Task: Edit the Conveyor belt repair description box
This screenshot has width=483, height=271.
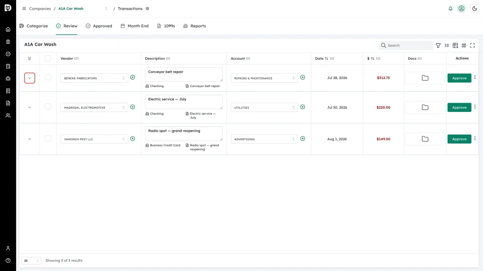Action: click(183, 74)
